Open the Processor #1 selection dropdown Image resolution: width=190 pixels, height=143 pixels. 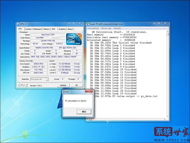click(x=39, y=79)
